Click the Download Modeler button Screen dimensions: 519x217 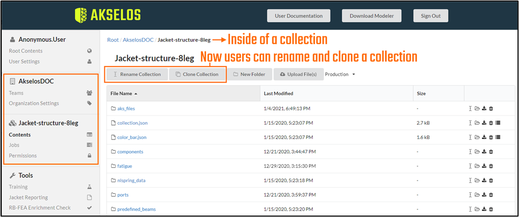371,16
